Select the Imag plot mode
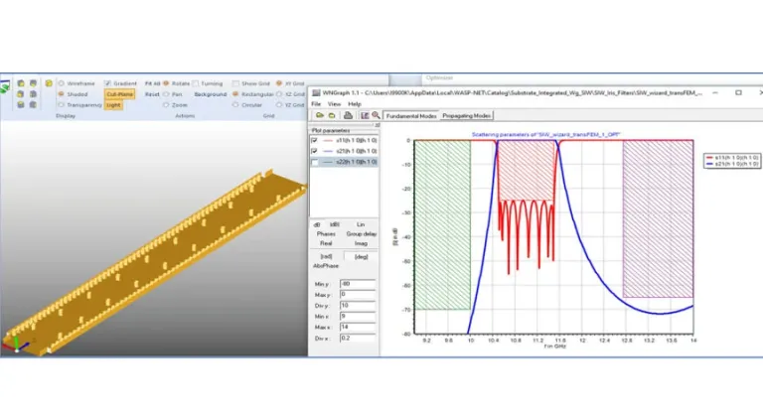The height and width of the screenshot is (417, 763). [361, 243]
